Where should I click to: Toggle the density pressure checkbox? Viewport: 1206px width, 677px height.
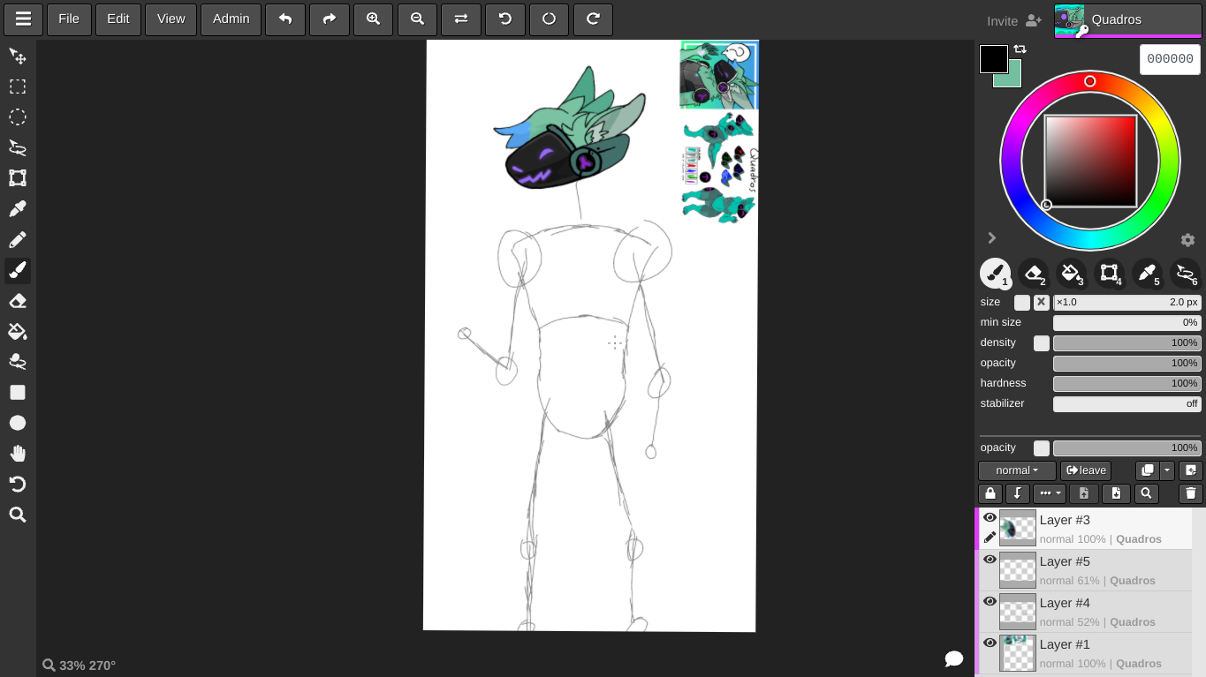(1042, 343)
